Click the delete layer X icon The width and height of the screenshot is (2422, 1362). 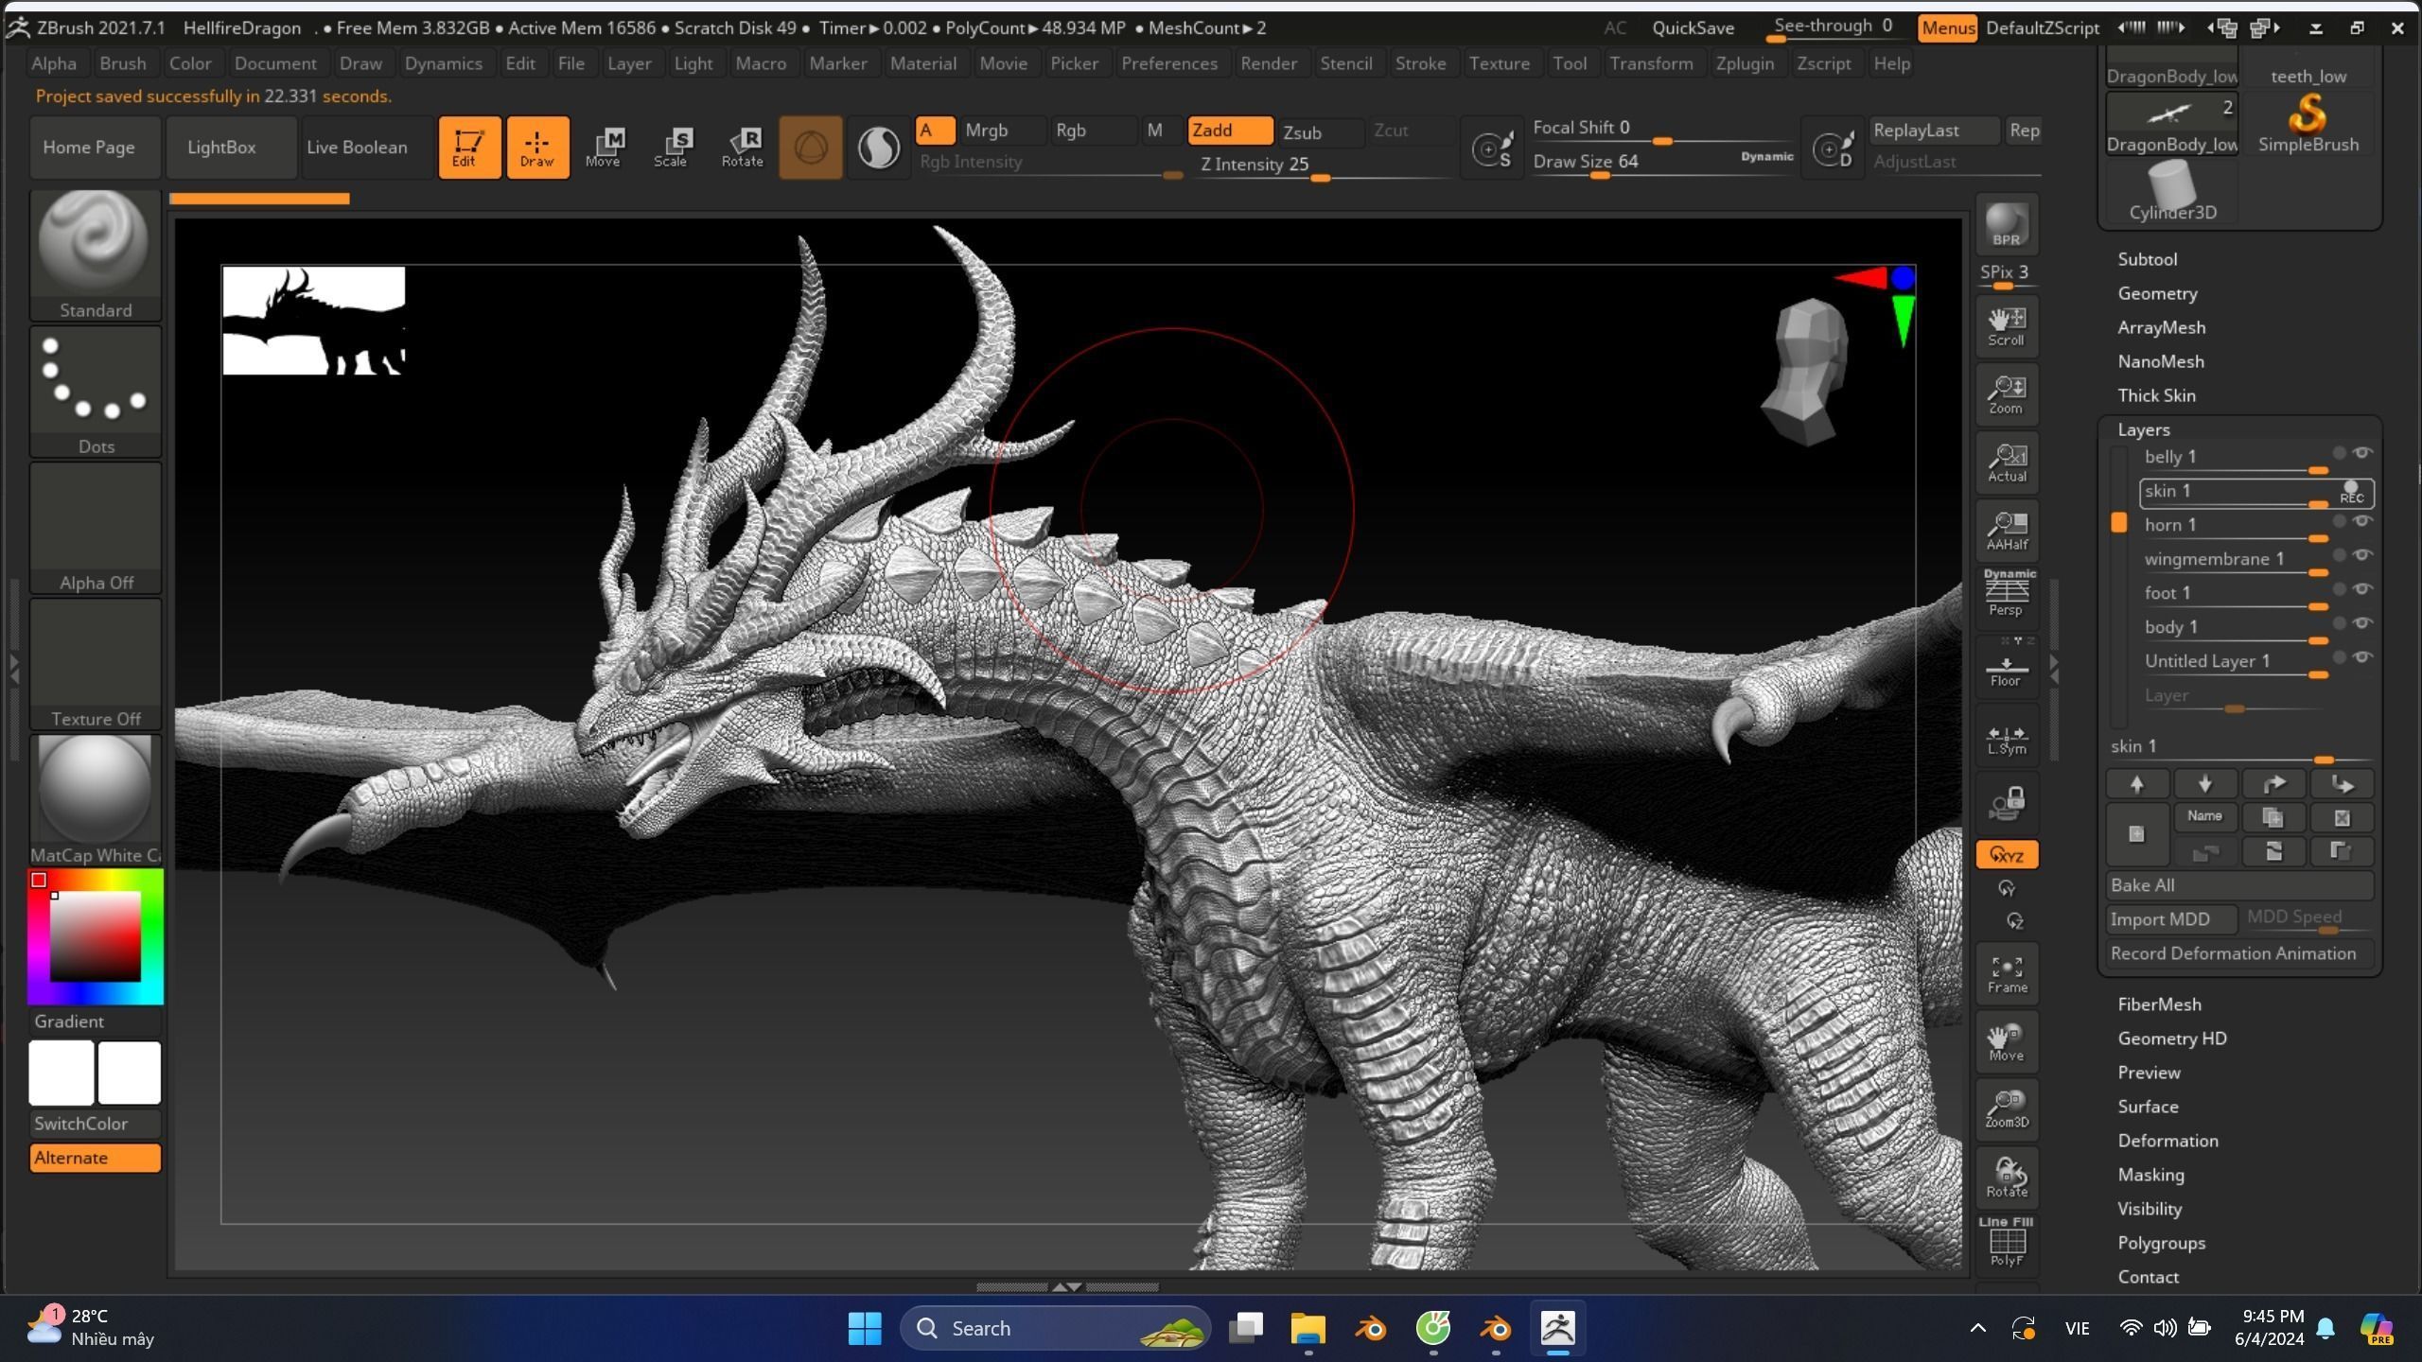tap(2341, 817)
